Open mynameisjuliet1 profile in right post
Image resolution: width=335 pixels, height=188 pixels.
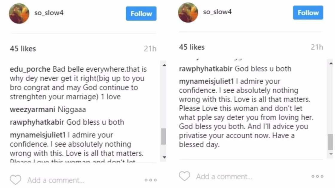207,81
